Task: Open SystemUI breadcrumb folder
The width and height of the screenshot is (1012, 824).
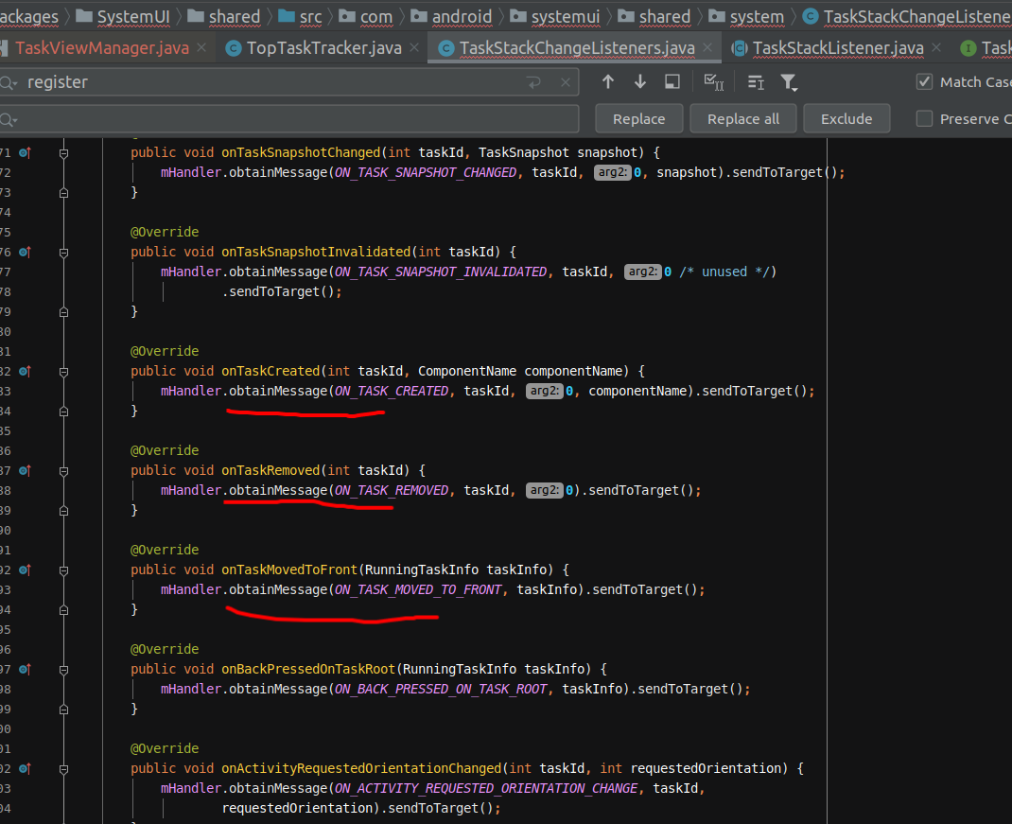Action: coord(123,17)
